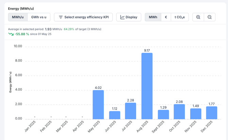Click the Oct 2025 bar labeled 2.08
The height and width of the screenshot is (140, 228).
click(179, 111)
